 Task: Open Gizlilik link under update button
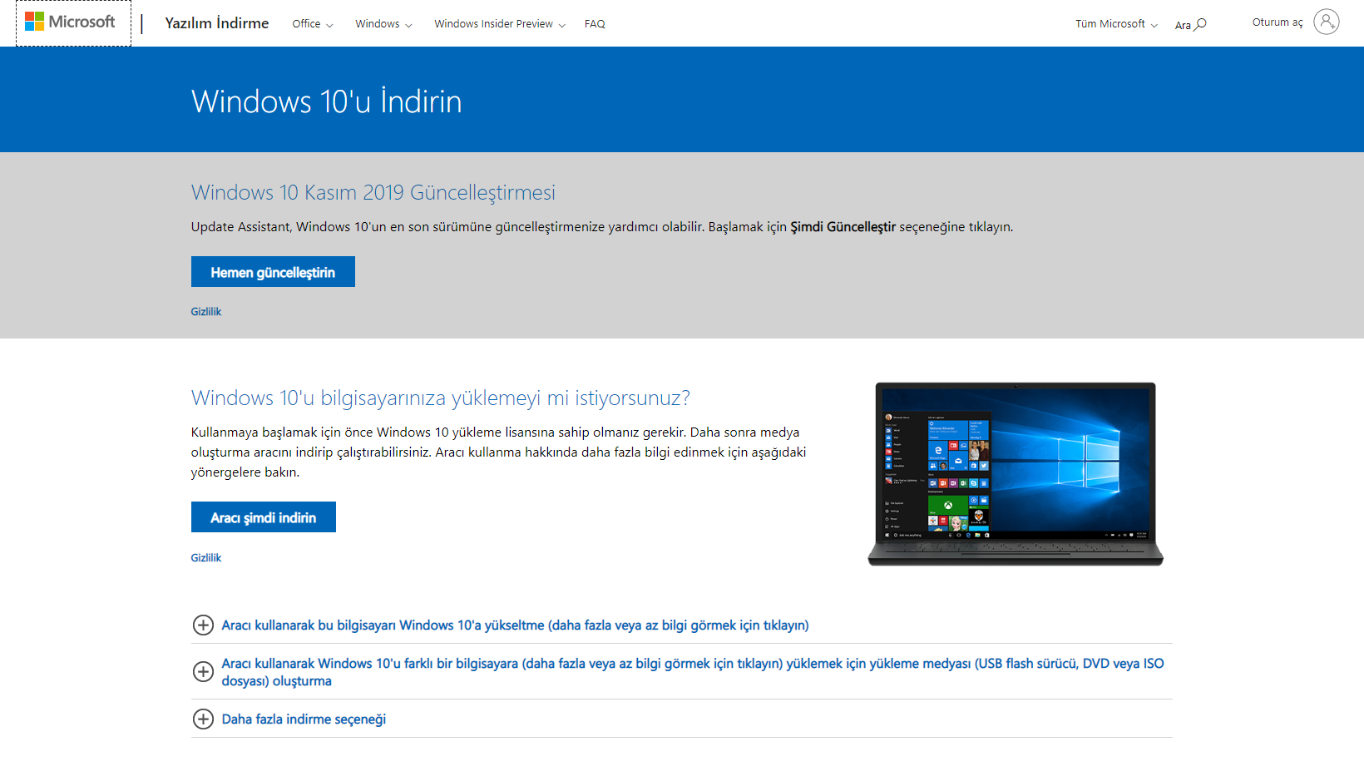point(206,312)
